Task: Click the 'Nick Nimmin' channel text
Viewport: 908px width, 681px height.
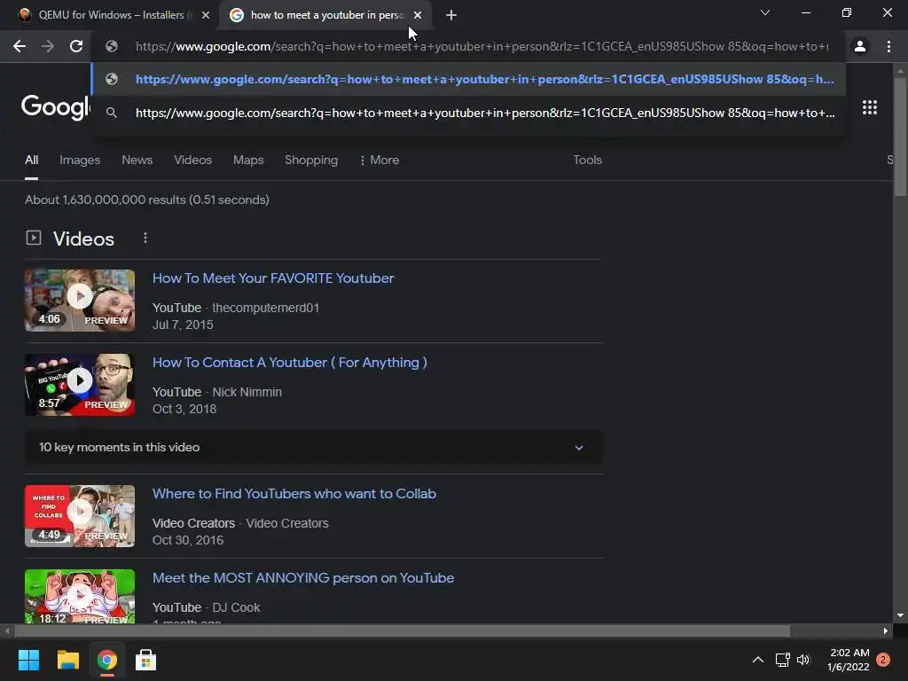Action: click(x=247, y=392)
